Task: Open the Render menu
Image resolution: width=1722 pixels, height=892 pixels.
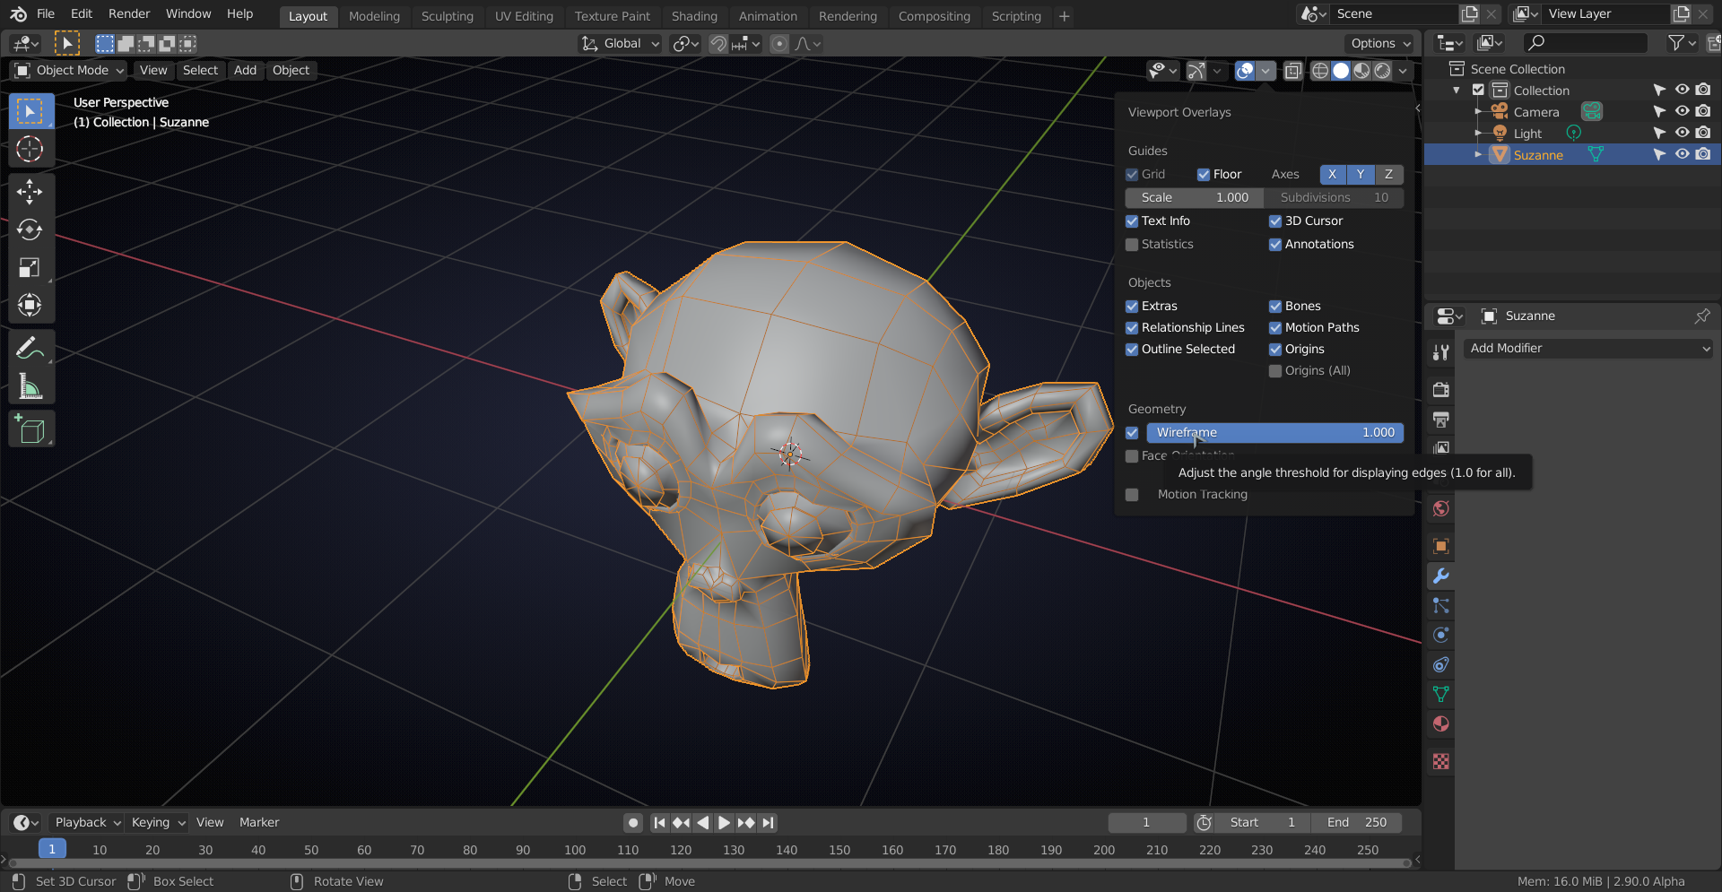Action: pos(129,13)
